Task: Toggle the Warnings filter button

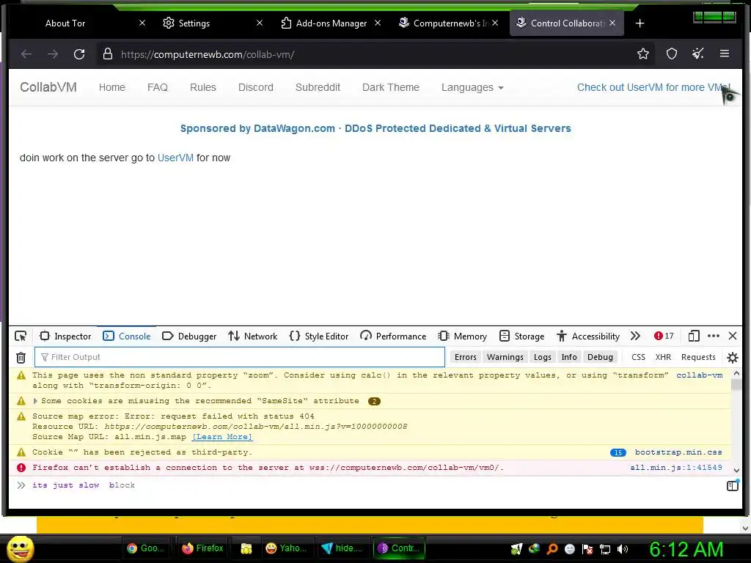Action: point(505,357)
